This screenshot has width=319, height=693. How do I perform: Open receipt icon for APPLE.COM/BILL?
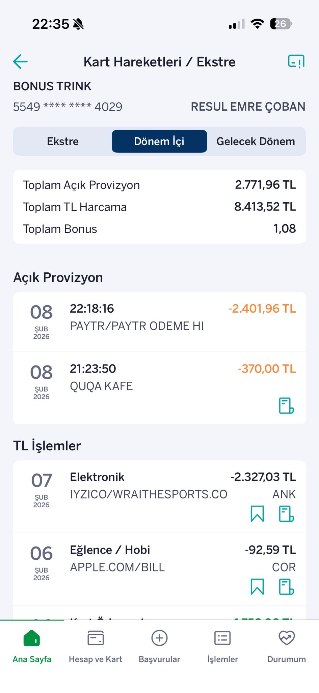[286, 586]
